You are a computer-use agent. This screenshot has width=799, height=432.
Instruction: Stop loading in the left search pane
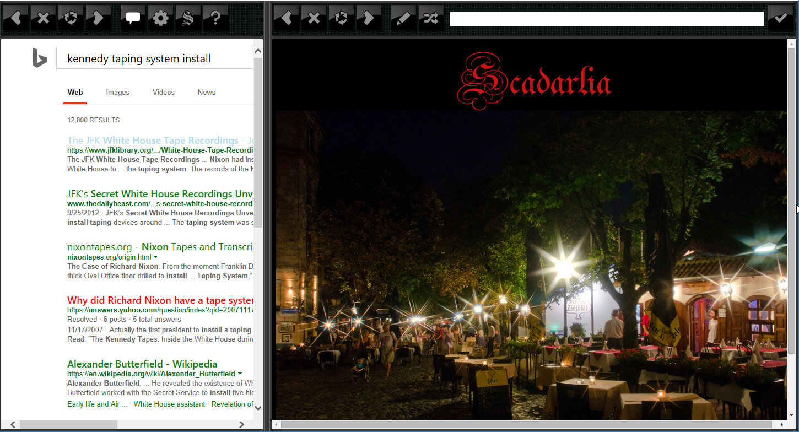(44, 18)
